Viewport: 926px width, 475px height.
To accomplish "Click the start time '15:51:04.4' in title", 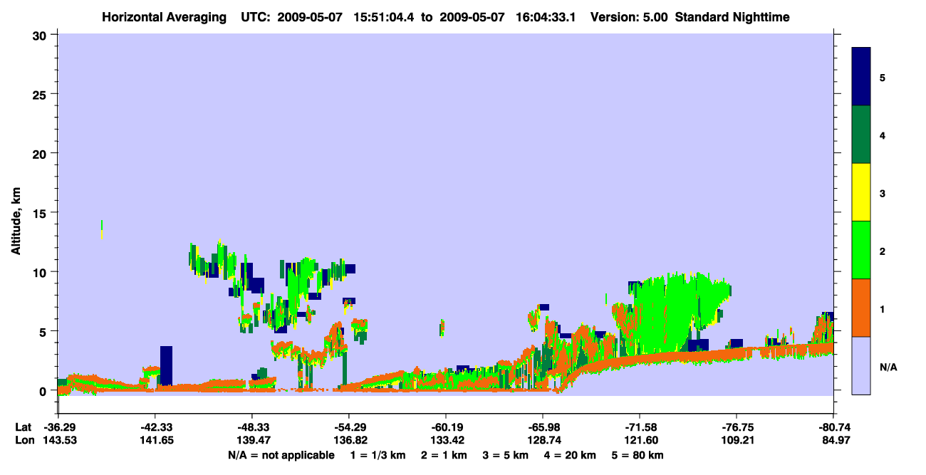I will (385, 17).
